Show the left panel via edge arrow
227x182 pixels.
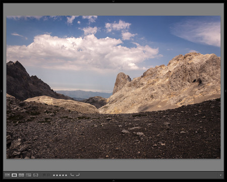pyautogui.click(x=2, y=91)
